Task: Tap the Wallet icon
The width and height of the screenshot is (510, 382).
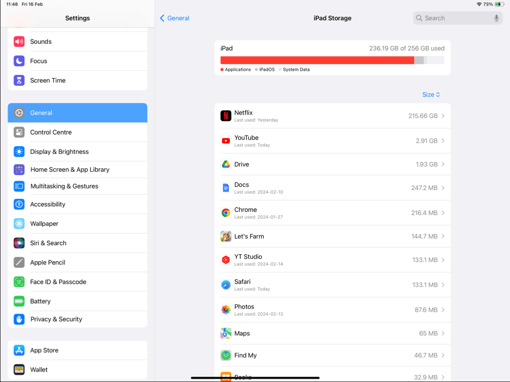Action: pyautogui.click(x=19, y=370)
